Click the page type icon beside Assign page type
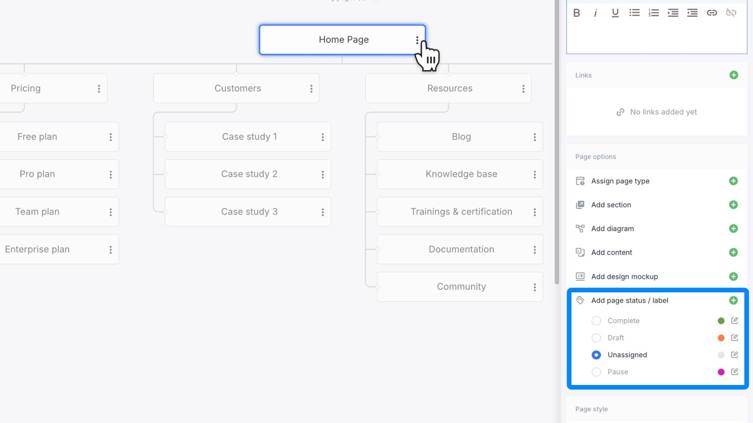 point(580,181)
